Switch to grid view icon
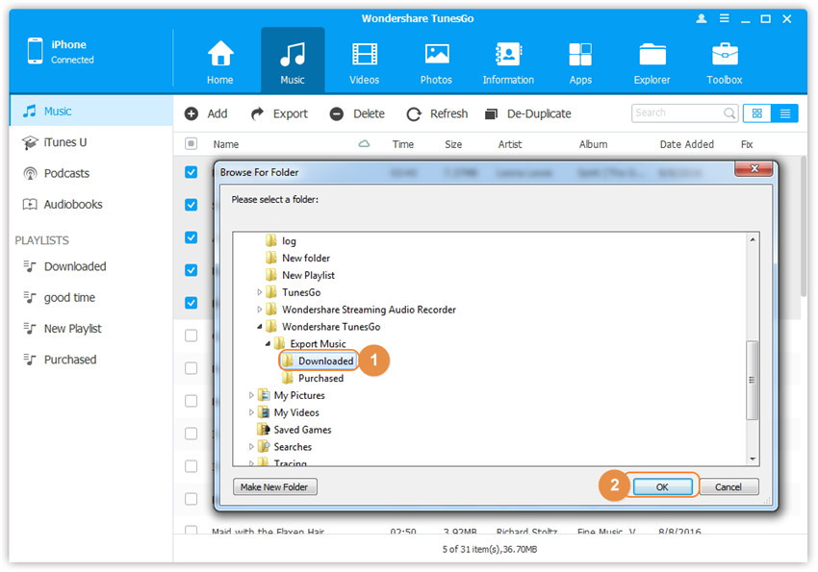The image size is (818, 572). [756, 113]
